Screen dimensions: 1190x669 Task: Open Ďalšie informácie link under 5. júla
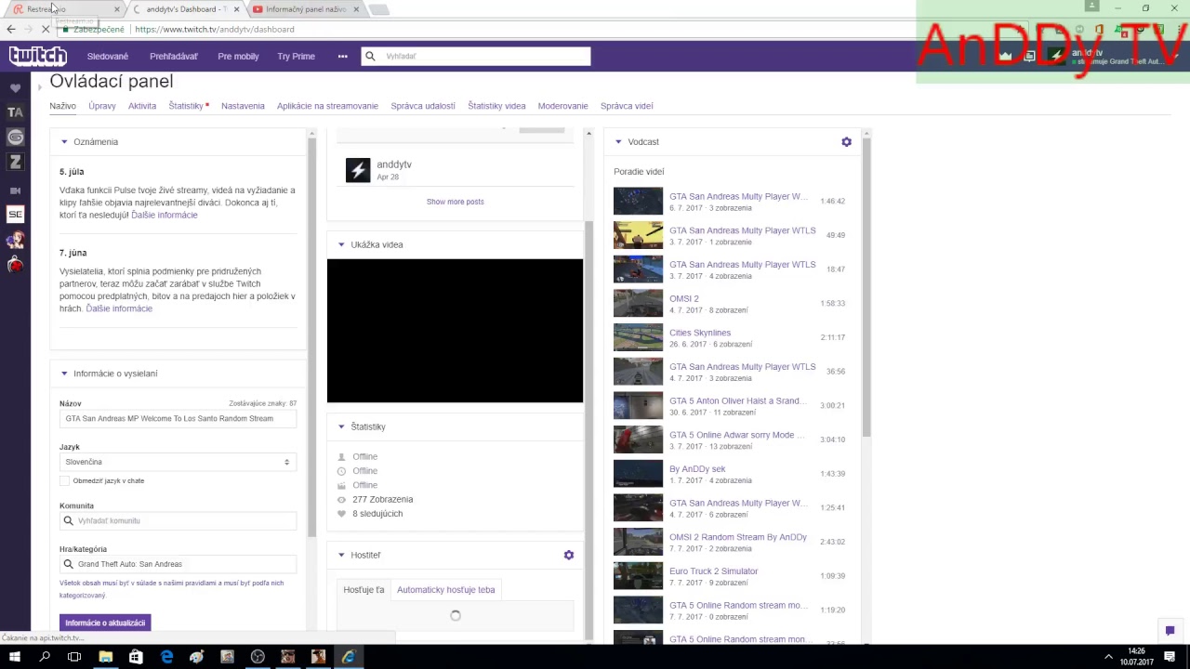[165, 215]
